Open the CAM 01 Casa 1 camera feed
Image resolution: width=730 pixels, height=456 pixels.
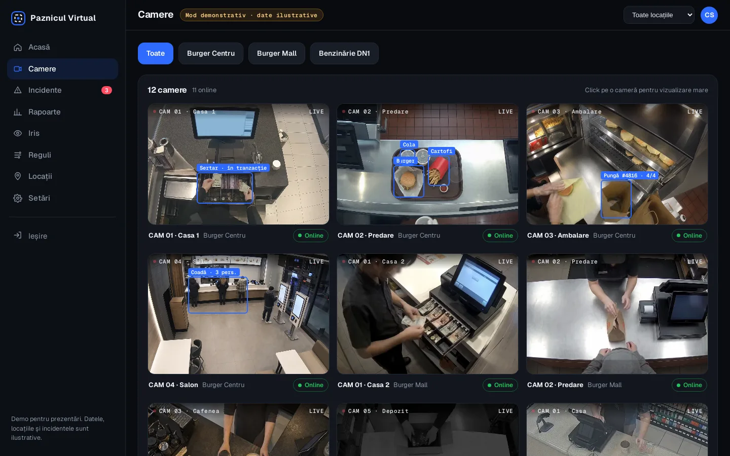[x=238, y=164]
